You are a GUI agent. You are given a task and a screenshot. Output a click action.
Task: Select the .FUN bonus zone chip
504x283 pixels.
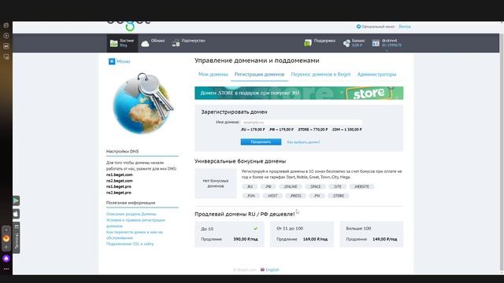[251, 196]
